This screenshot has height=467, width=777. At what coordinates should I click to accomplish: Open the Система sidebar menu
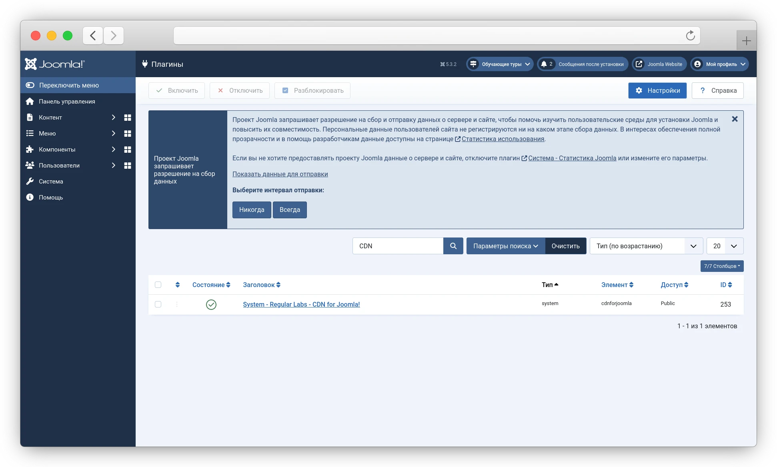[51, 181]
